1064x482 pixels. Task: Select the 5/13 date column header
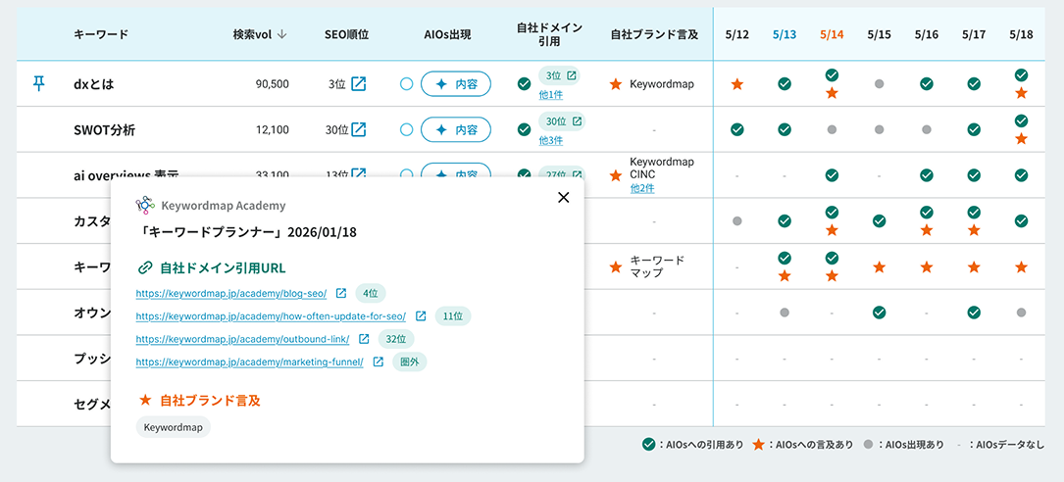pyautogui.click(x=785, y=34)
